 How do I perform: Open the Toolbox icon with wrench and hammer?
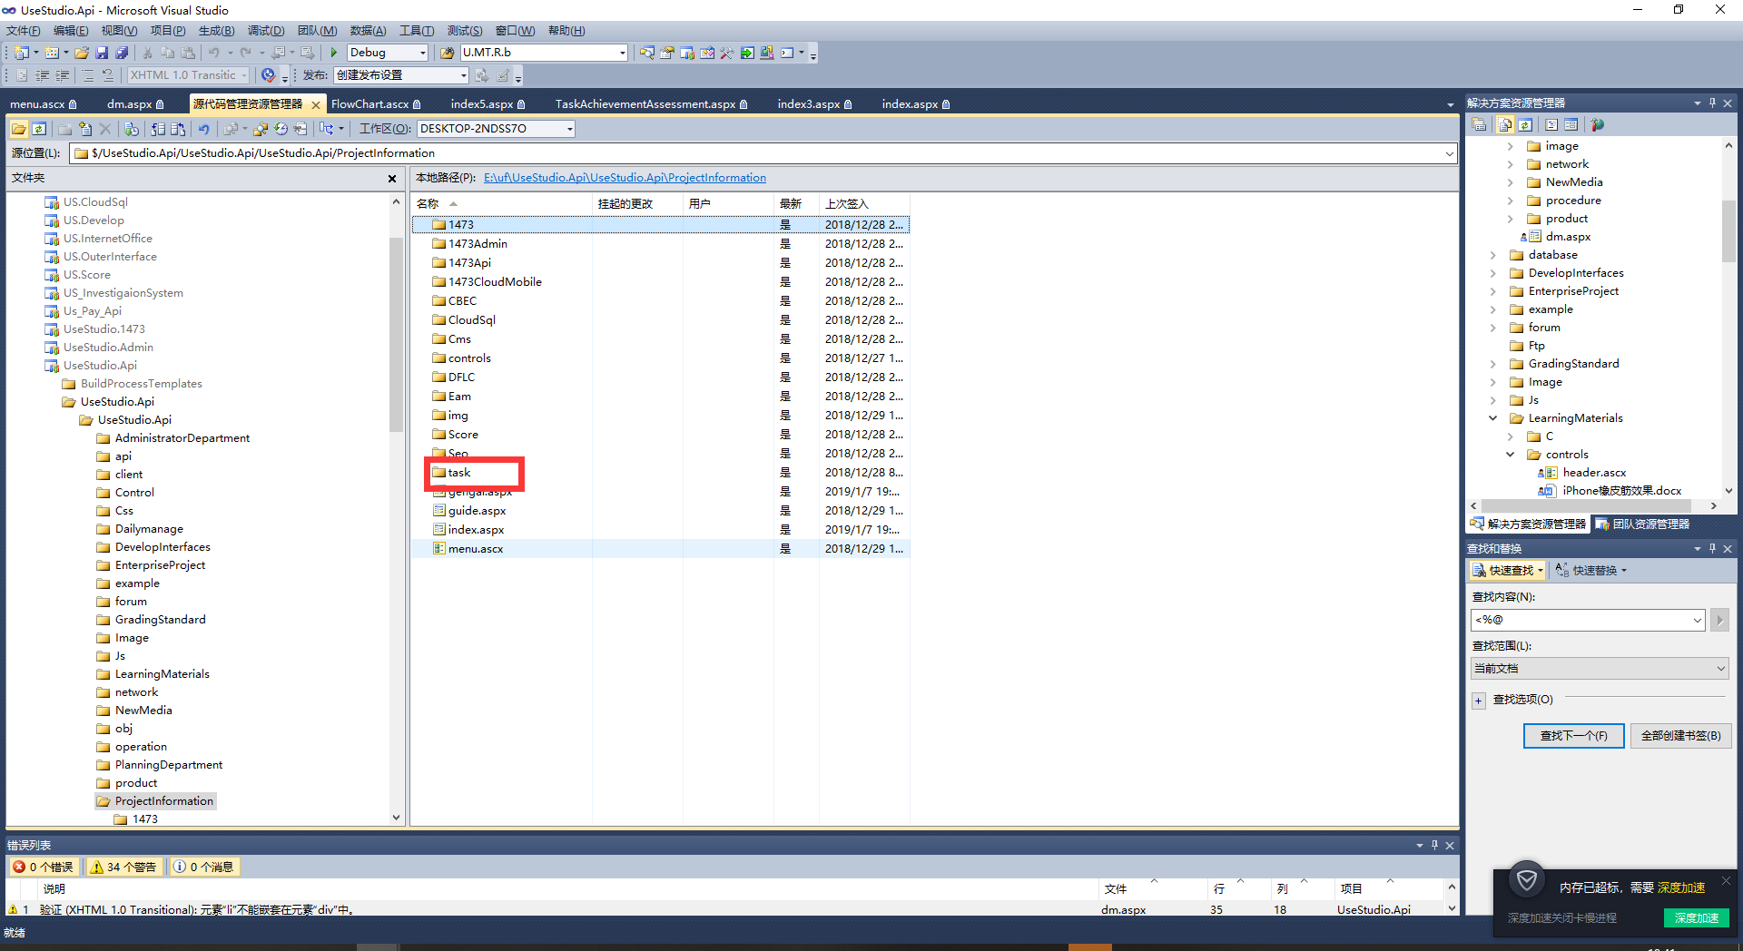pos(727,53)
